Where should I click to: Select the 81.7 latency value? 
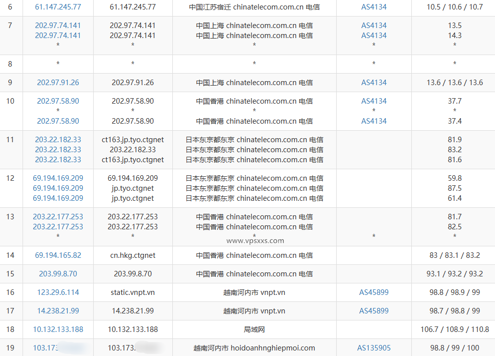(x=454, y=217)
